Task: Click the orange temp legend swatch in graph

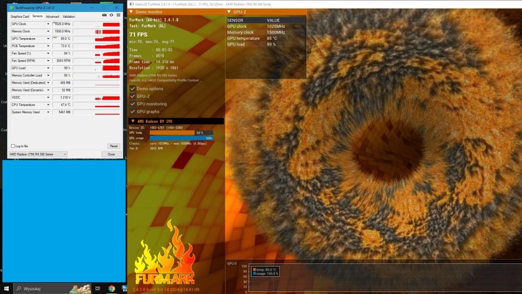Action: (254, 269)
